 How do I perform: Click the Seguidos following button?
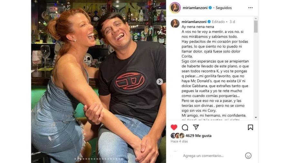[224, 8]
